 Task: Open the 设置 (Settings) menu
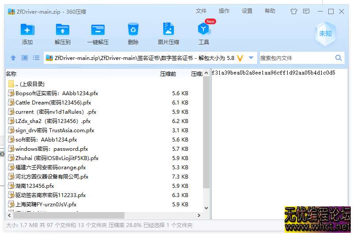(x=247, y=11)
